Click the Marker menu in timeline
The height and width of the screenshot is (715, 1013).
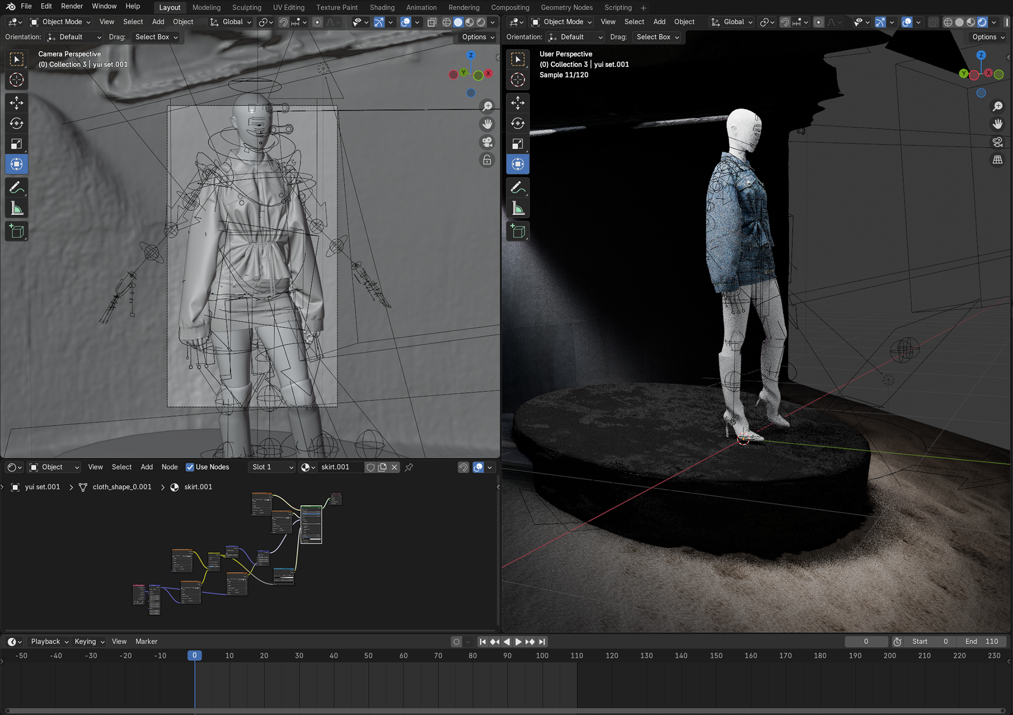coord(146,642)
